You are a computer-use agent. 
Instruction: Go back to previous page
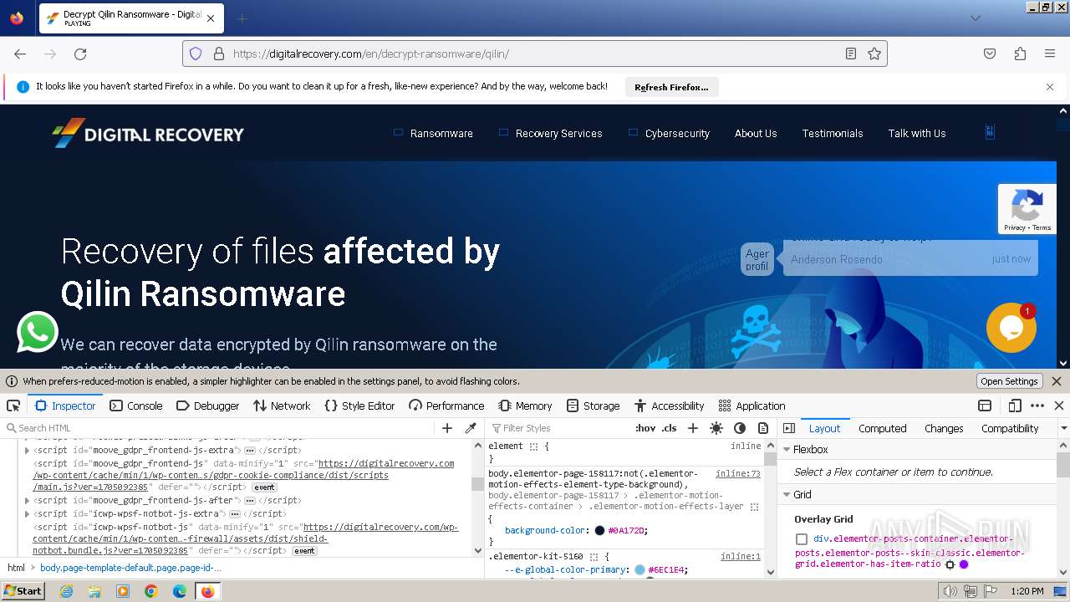[20, 54]
